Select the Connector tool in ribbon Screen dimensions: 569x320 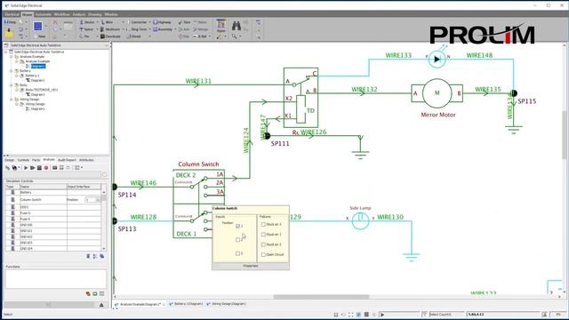137,22
